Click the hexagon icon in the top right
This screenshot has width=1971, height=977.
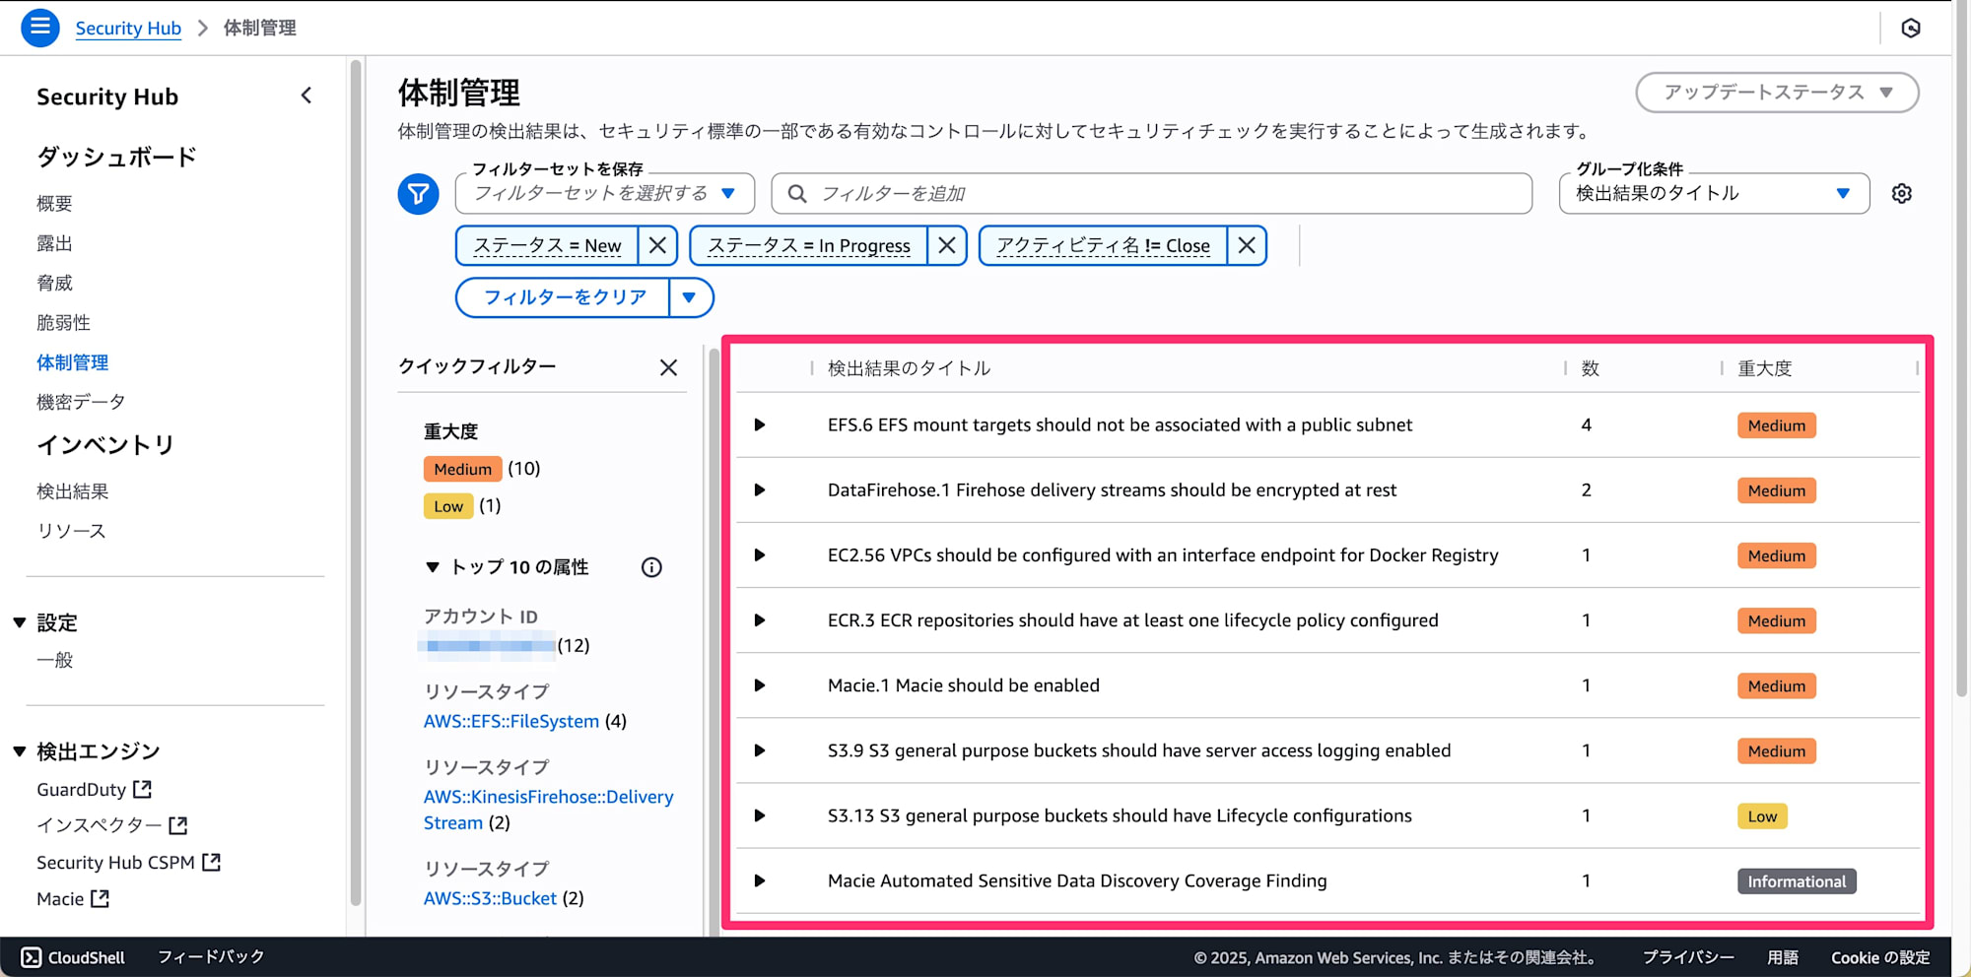pos(1910,29)
